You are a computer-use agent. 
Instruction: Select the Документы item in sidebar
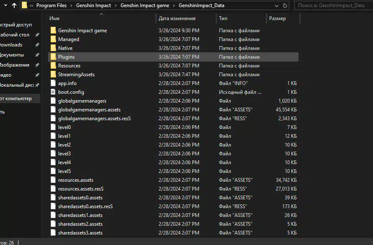click(12, 55)
